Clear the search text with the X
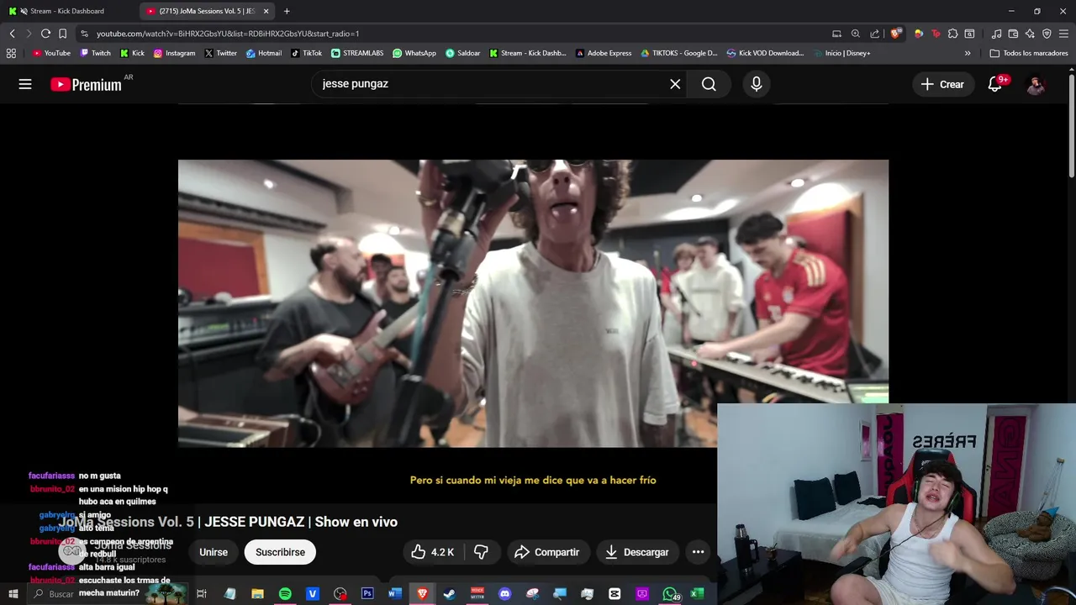Image resolution: width=1076 pixels, height=605 pixels. click(675, 84)
